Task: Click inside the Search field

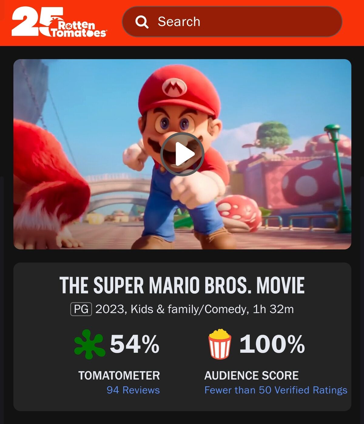Action: point(232,22)
